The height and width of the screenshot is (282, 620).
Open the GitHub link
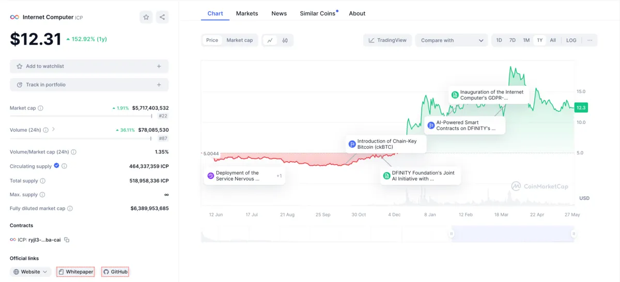(115, 272)
